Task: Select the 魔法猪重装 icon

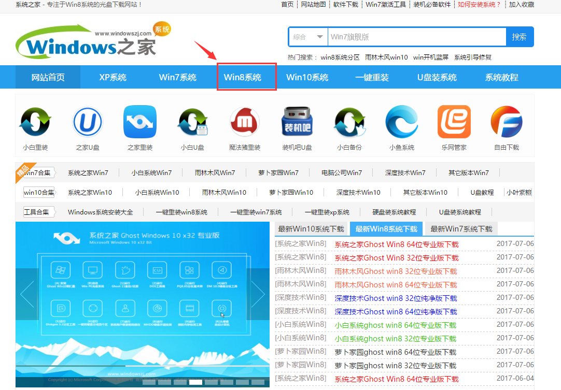Action: 244,122
